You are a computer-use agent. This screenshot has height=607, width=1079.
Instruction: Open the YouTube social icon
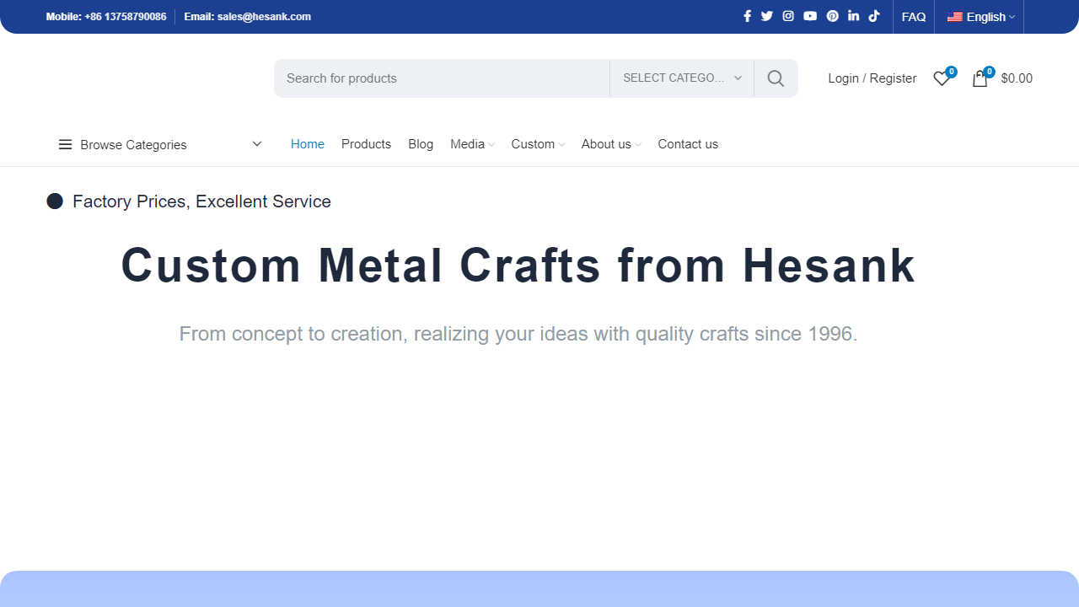(x=810, y=16)
